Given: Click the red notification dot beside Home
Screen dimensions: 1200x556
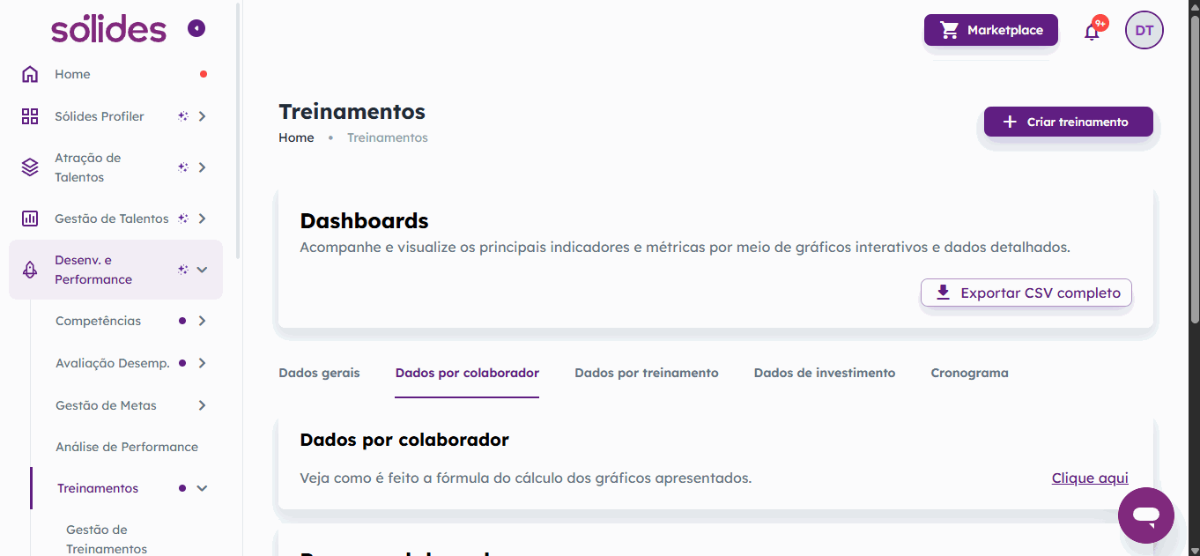Looking at the screenshot, I should [204, 74].
